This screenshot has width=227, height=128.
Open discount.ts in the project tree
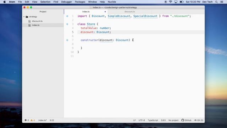coord(37,21)
